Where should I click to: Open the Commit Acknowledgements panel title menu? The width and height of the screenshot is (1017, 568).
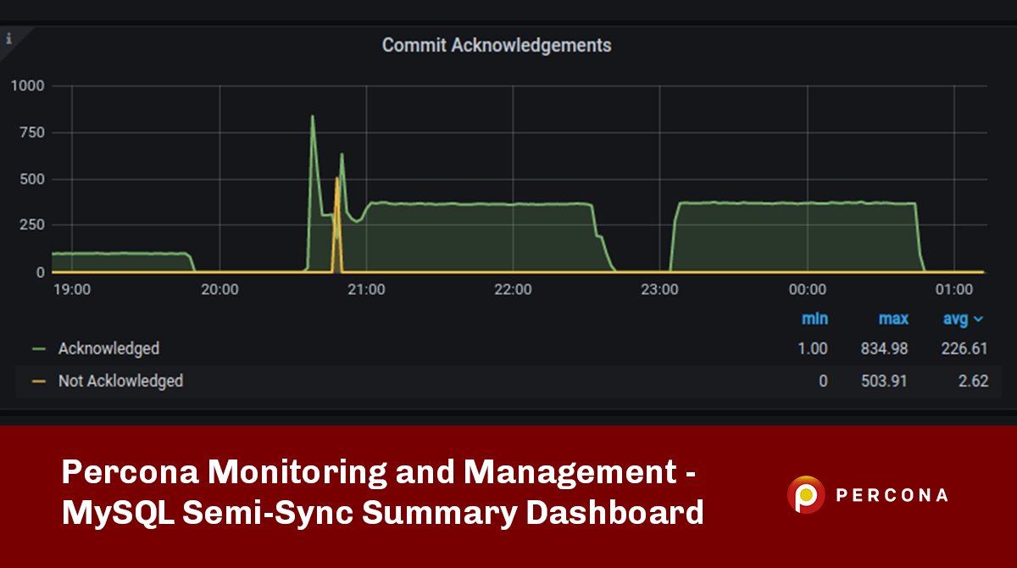pyautogui.click(x=498, y=46)
